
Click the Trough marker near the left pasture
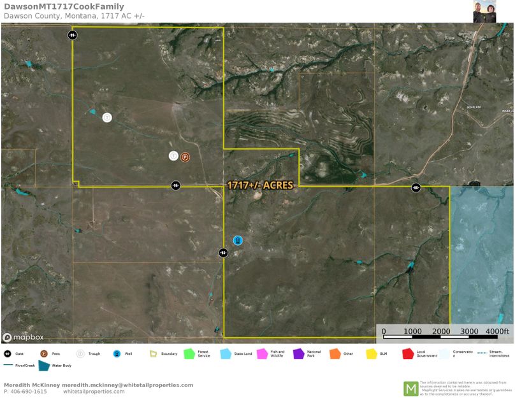(x=107, y=117)
